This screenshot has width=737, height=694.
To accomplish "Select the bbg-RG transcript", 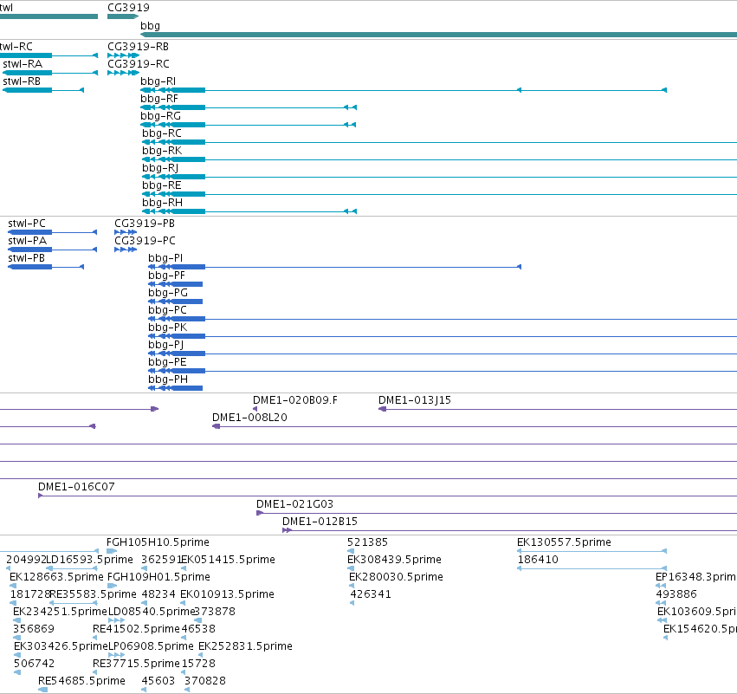I will click(249, 125).
